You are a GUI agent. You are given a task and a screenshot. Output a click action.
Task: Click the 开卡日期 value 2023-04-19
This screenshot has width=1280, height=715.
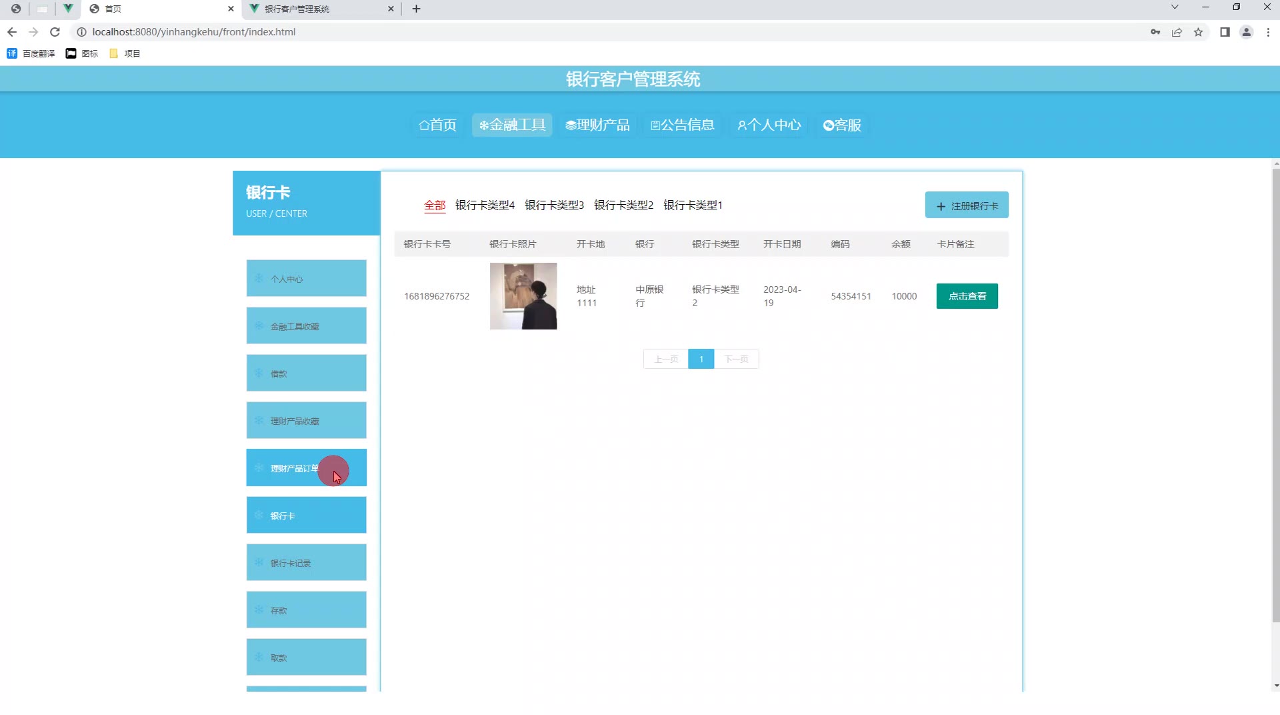coord(782,296)
